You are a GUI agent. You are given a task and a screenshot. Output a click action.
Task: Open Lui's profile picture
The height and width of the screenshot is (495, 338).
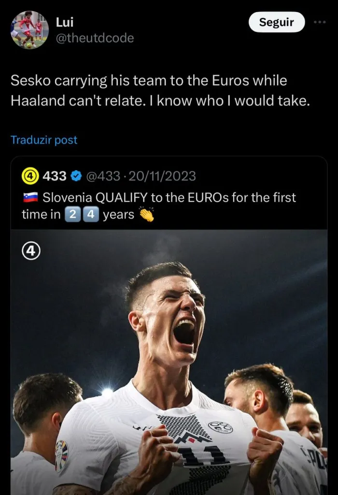[29, 29]
